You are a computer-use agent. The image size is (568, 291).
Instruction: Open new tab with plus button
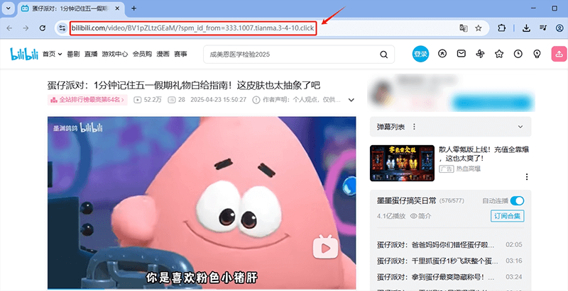(133, 8)
